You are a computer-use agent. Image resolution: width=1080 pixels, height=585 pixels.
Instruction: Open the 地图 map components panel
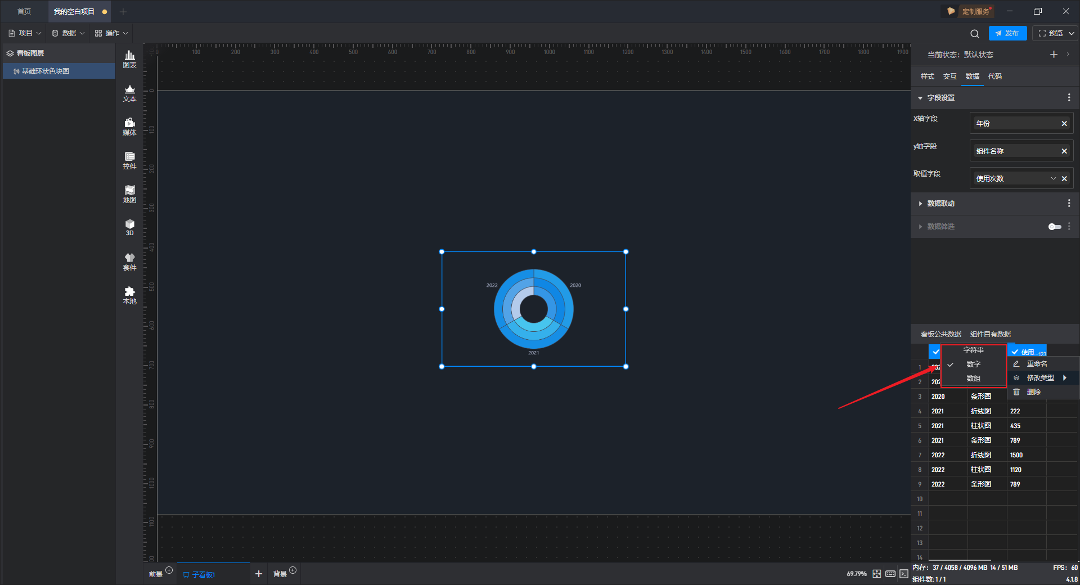tap(129, 194)
